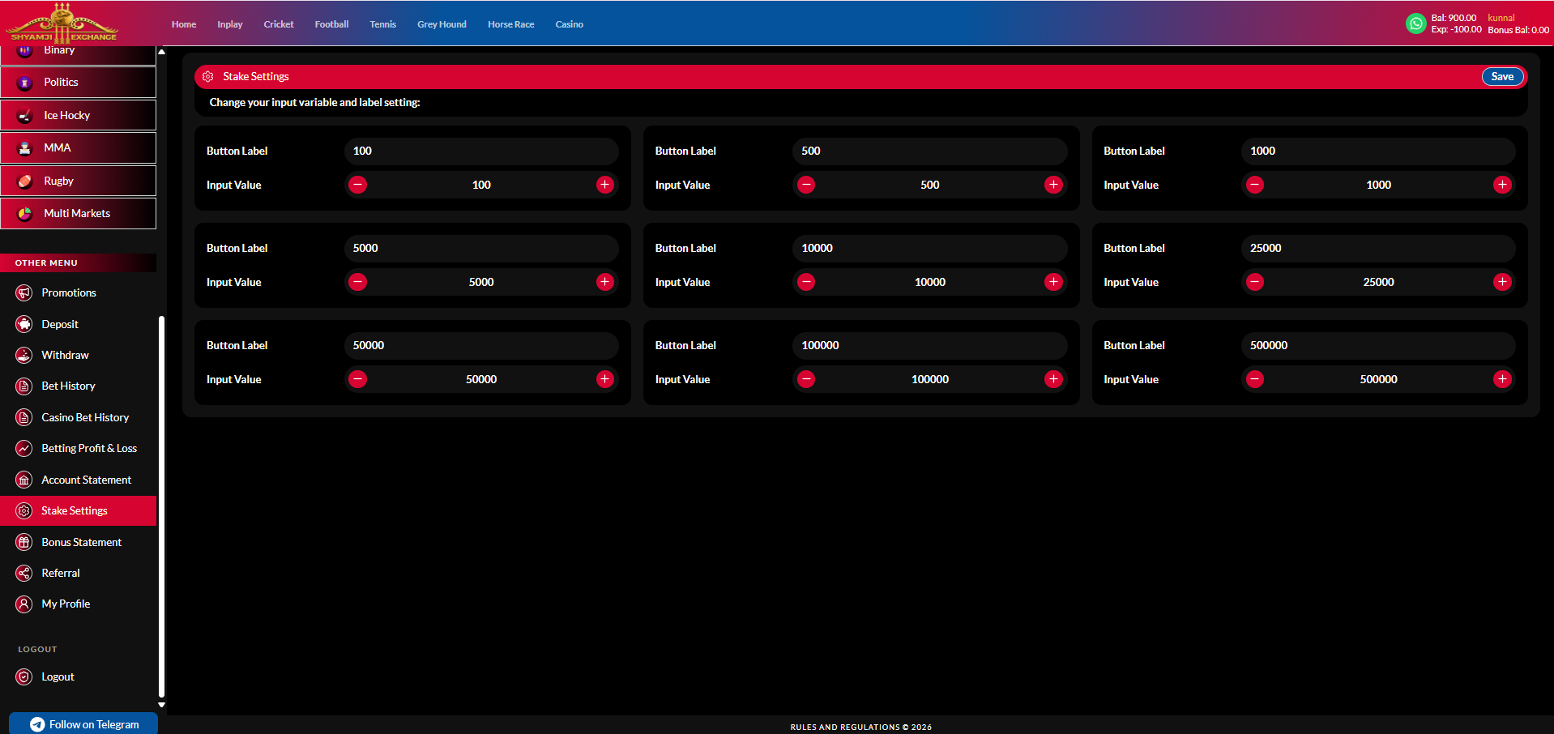Increase the 50000 input value
The width and height of the screenshot is (1554, 734).
pos(605,379)
